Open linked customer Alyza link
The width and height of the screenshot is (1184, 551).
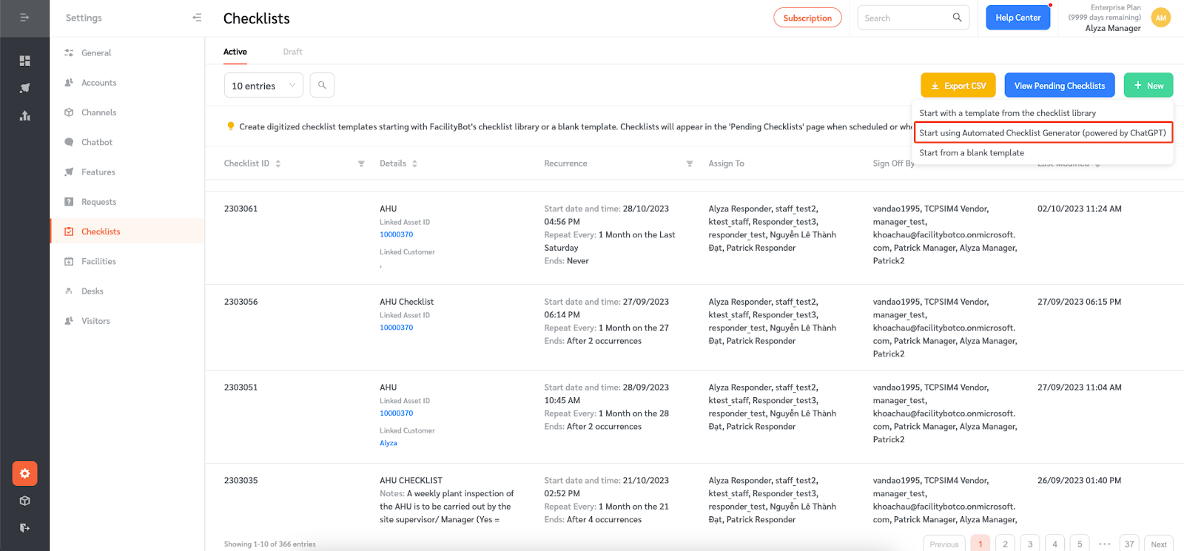(x=388, y=443)
